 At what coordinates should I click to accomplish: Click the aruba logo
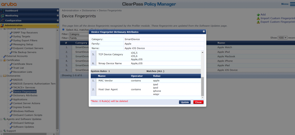point(9,4)
